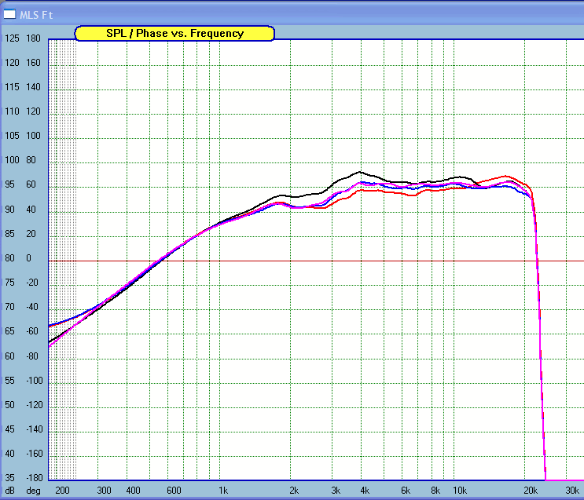
Task: Click the '45' dB axis label
Action: [x=9, y=429]
